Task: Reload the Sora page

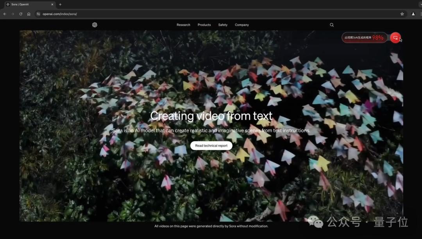Action: click(x=21, y=14)
